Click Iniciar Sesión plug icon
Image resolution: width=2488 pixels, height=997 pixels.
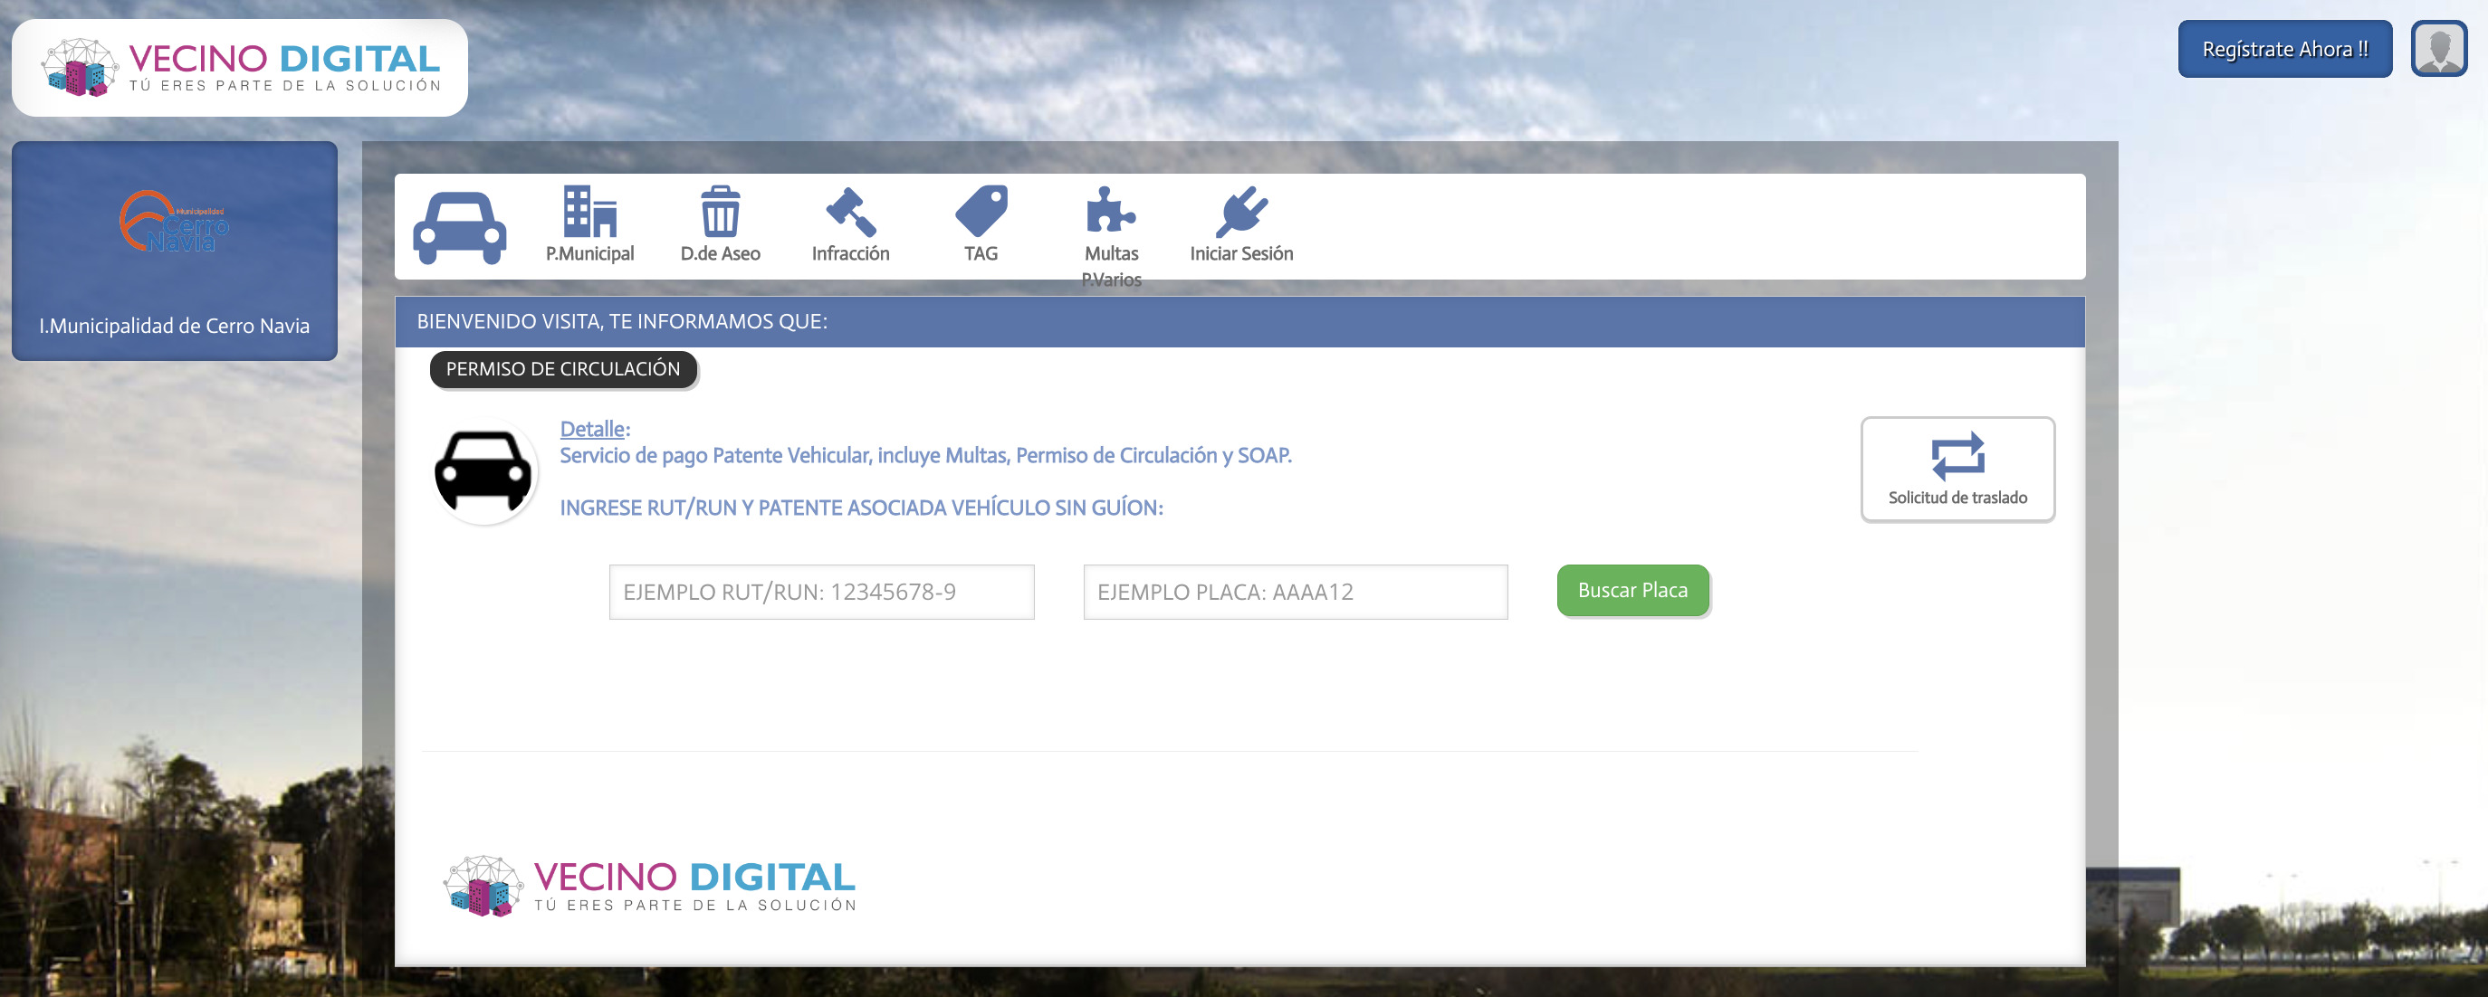1241,213
